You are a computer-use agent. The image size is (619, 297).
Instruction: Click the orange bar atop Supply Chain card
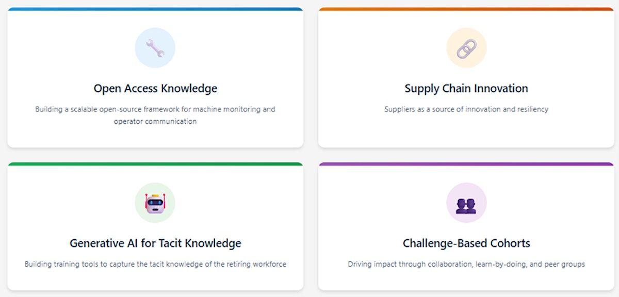click(466, 9)
